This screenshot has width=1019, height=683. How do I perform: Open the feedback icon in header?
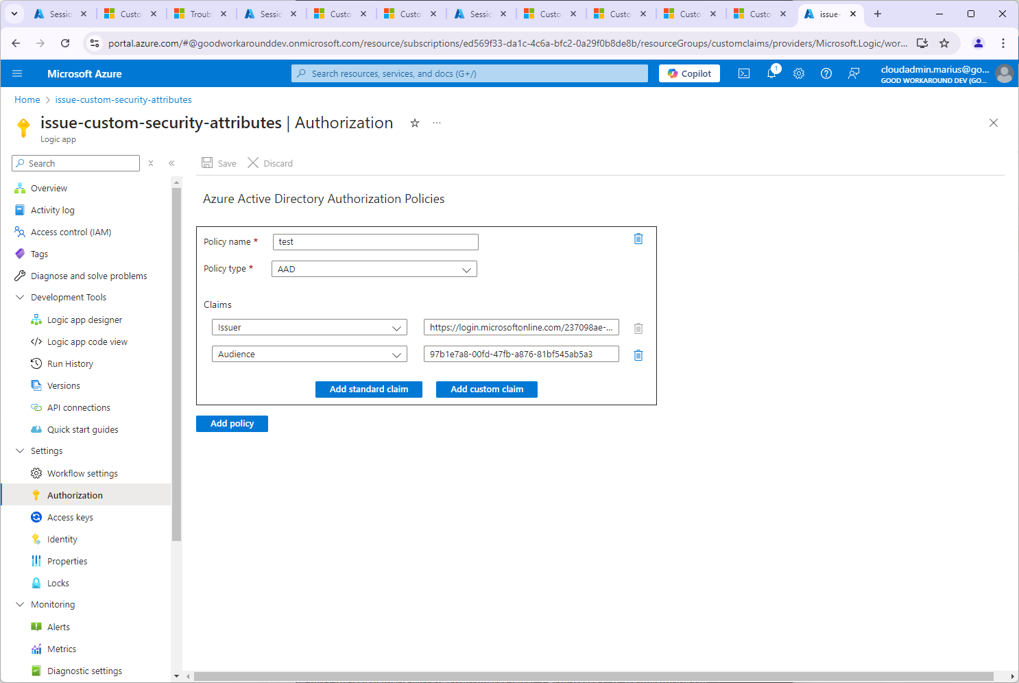point(854,73)
